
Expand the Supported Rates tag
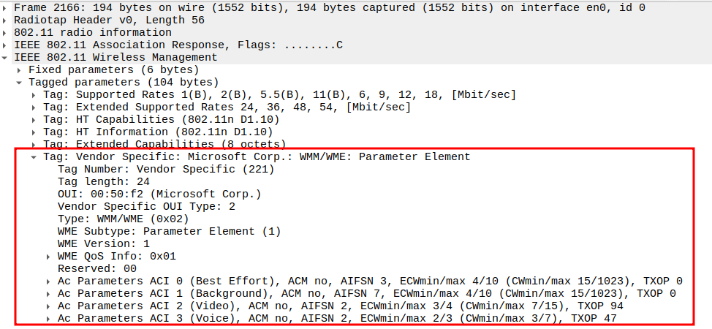click(x=34, y=95)
